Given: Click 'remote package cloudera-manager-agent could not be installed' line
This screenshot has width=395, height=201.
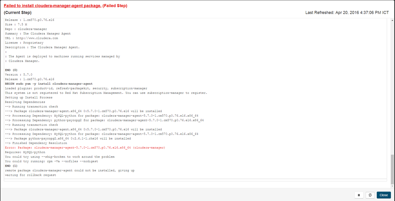Looking at the screenshot, I should [x=70, y=171].
